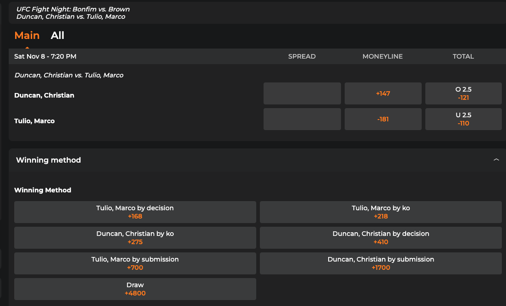506x306 pixels.
Task: Open the All markets tab
Action: [x=57, y=36]
